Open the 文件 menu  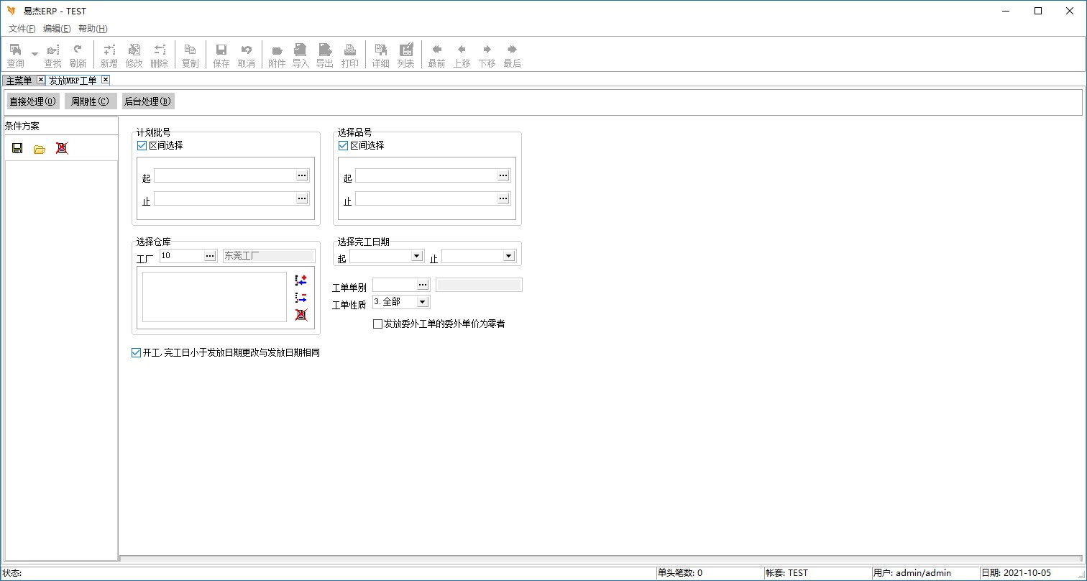pyautogui.click(x=22, y=29)
